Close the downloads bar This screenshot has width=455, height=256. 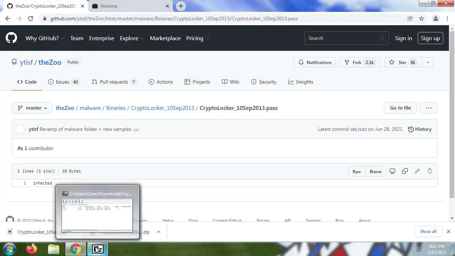click(x=449, y=231)
